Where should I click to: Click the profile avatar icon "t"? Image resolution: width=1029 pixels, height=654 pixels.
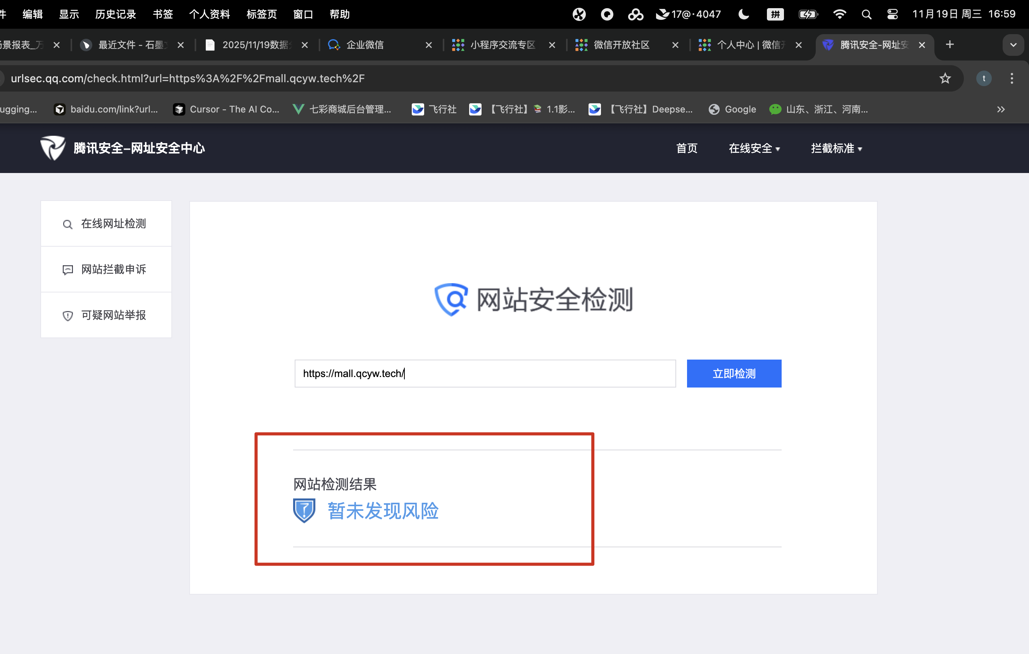(x=983, y=78)
